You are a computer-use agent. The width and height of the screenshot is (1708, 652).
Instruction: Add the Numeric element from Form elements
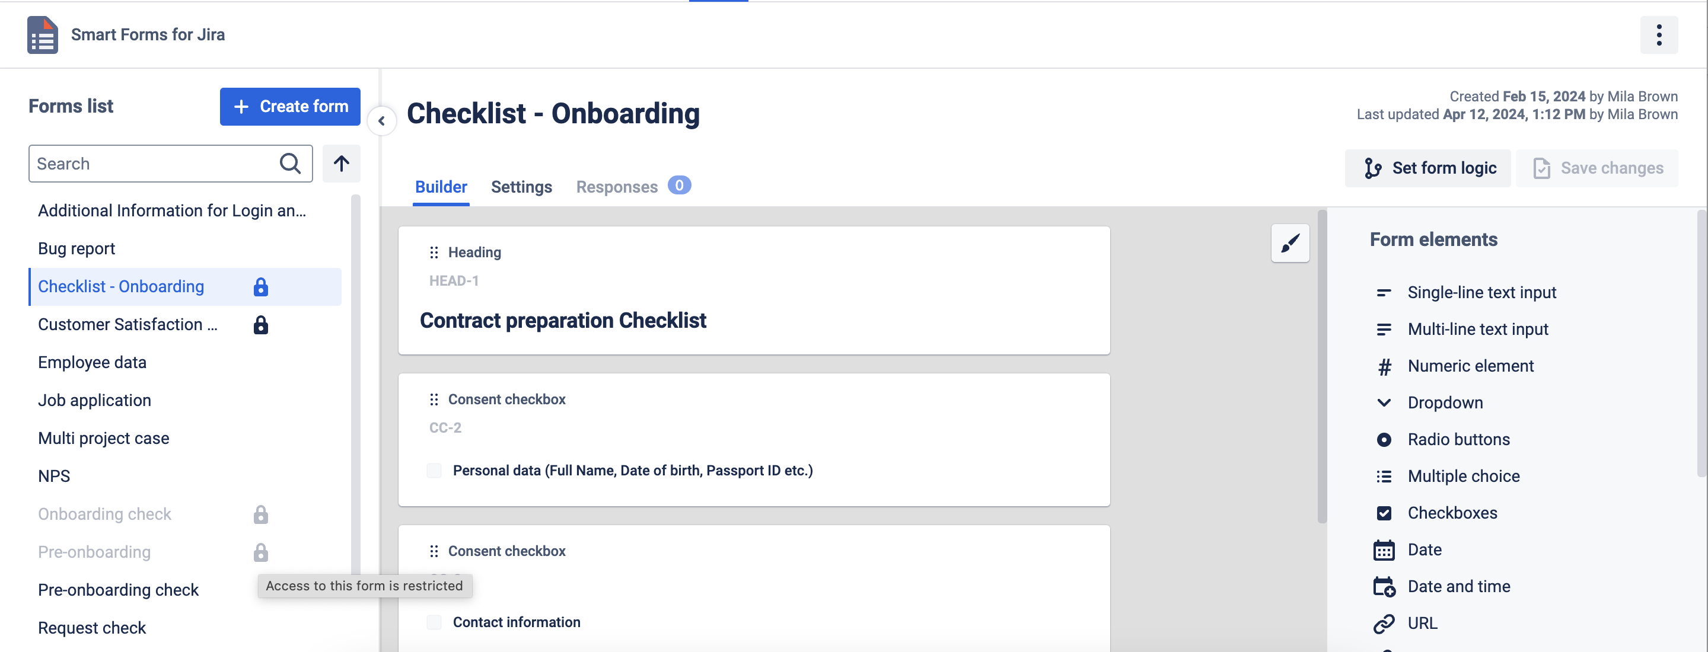1470,366
